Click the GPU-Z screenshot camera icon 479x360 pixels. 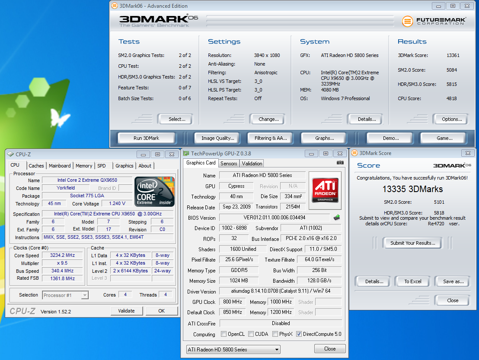coord(340,163)
